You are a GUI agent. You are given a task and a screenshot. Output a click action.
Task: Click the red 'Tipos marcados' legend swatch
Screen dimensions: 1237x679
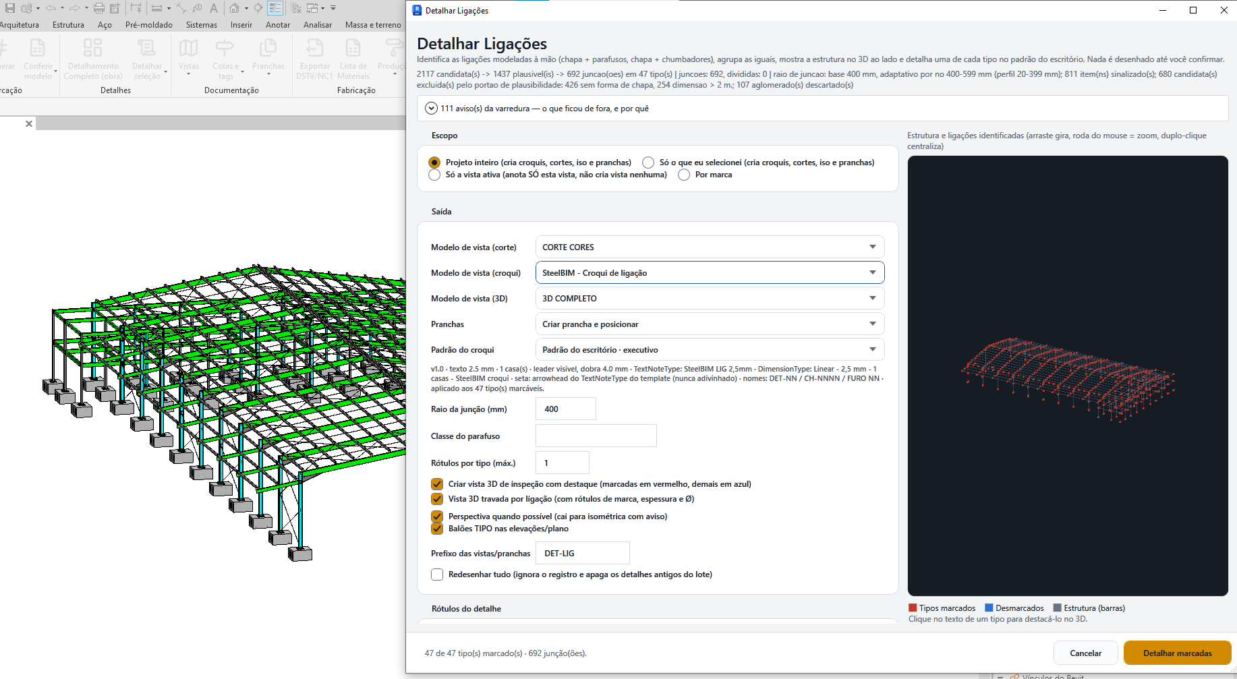click(x=913, y=608)
